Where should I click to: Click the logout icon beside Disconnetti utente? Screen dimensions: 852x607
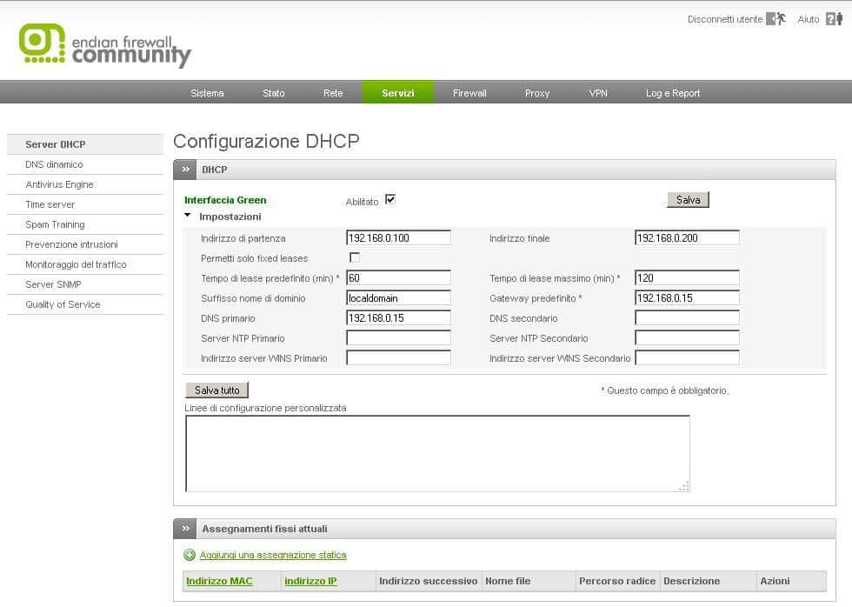[x=777, y=18]
